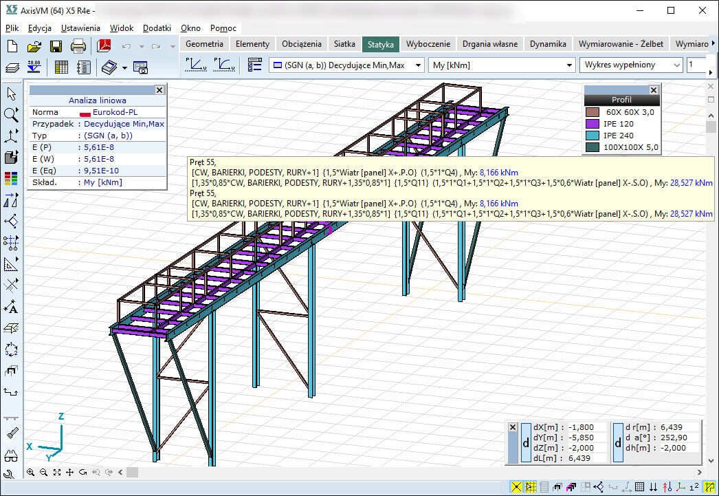Close the Profil legend window
The image size is (719, 496).
pos(654,90)
